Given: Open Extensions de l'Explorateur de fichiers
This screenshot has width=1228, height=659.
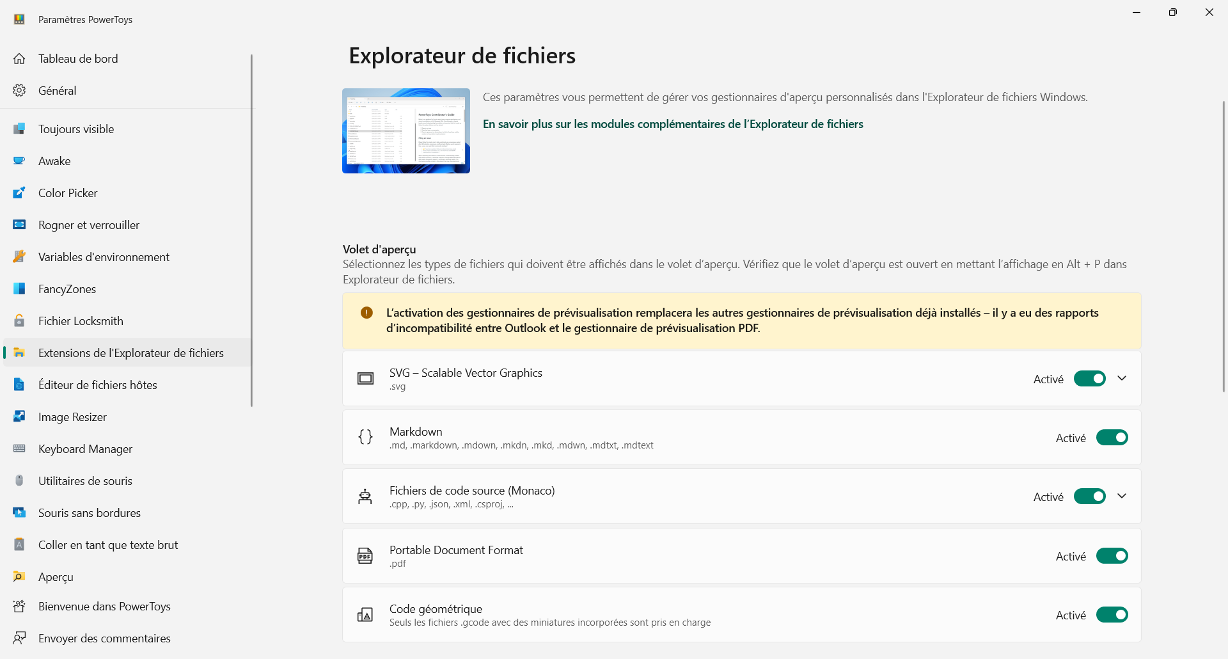Looking at the screenshot, I should 127,353.
